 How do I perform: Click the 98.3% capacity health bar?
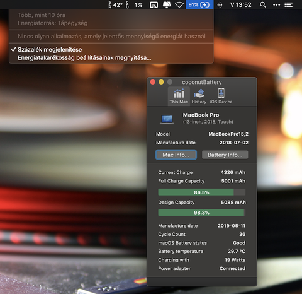click(x=201, y=213)
